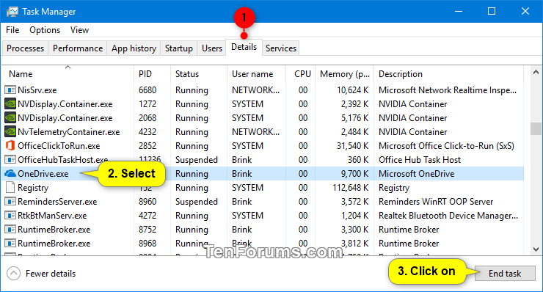Switch to the Processes tab
Screen dimensions: 543x292
pos(25,48)
